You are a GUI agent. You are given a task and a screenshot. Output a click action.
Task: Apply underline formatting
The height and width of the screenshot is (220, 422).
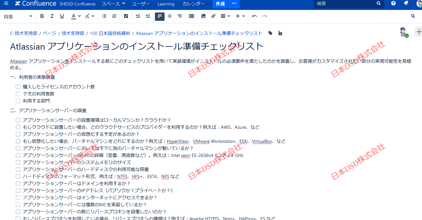point(62,16)
